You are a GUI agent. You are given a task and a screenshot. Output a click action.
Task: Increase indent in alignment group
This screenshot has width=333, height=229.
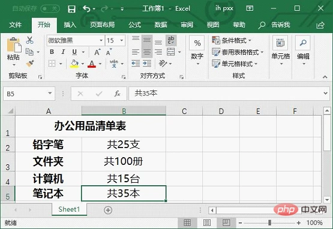(147, 64)
